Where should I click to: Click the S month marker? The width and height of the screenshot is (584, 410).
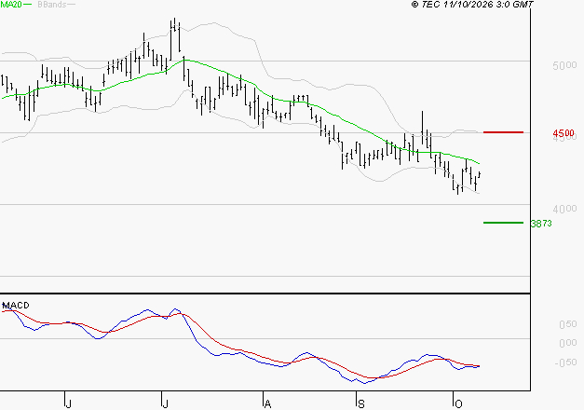[360, 403]
